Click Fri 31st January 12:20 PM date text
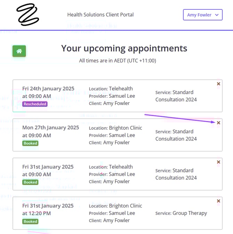Viewport: 233px width, 234px height. tap(48, 206)
